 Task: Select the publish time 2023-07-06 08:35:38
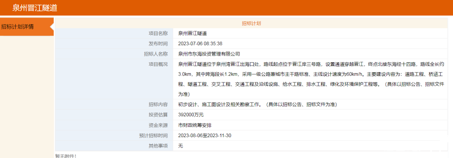pos(200,44)
